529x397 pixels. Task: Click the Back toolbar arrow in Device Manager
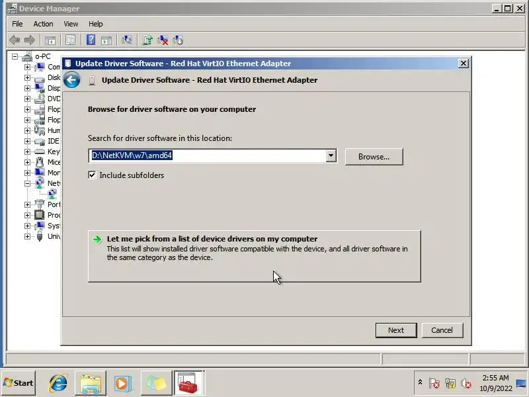15,40
